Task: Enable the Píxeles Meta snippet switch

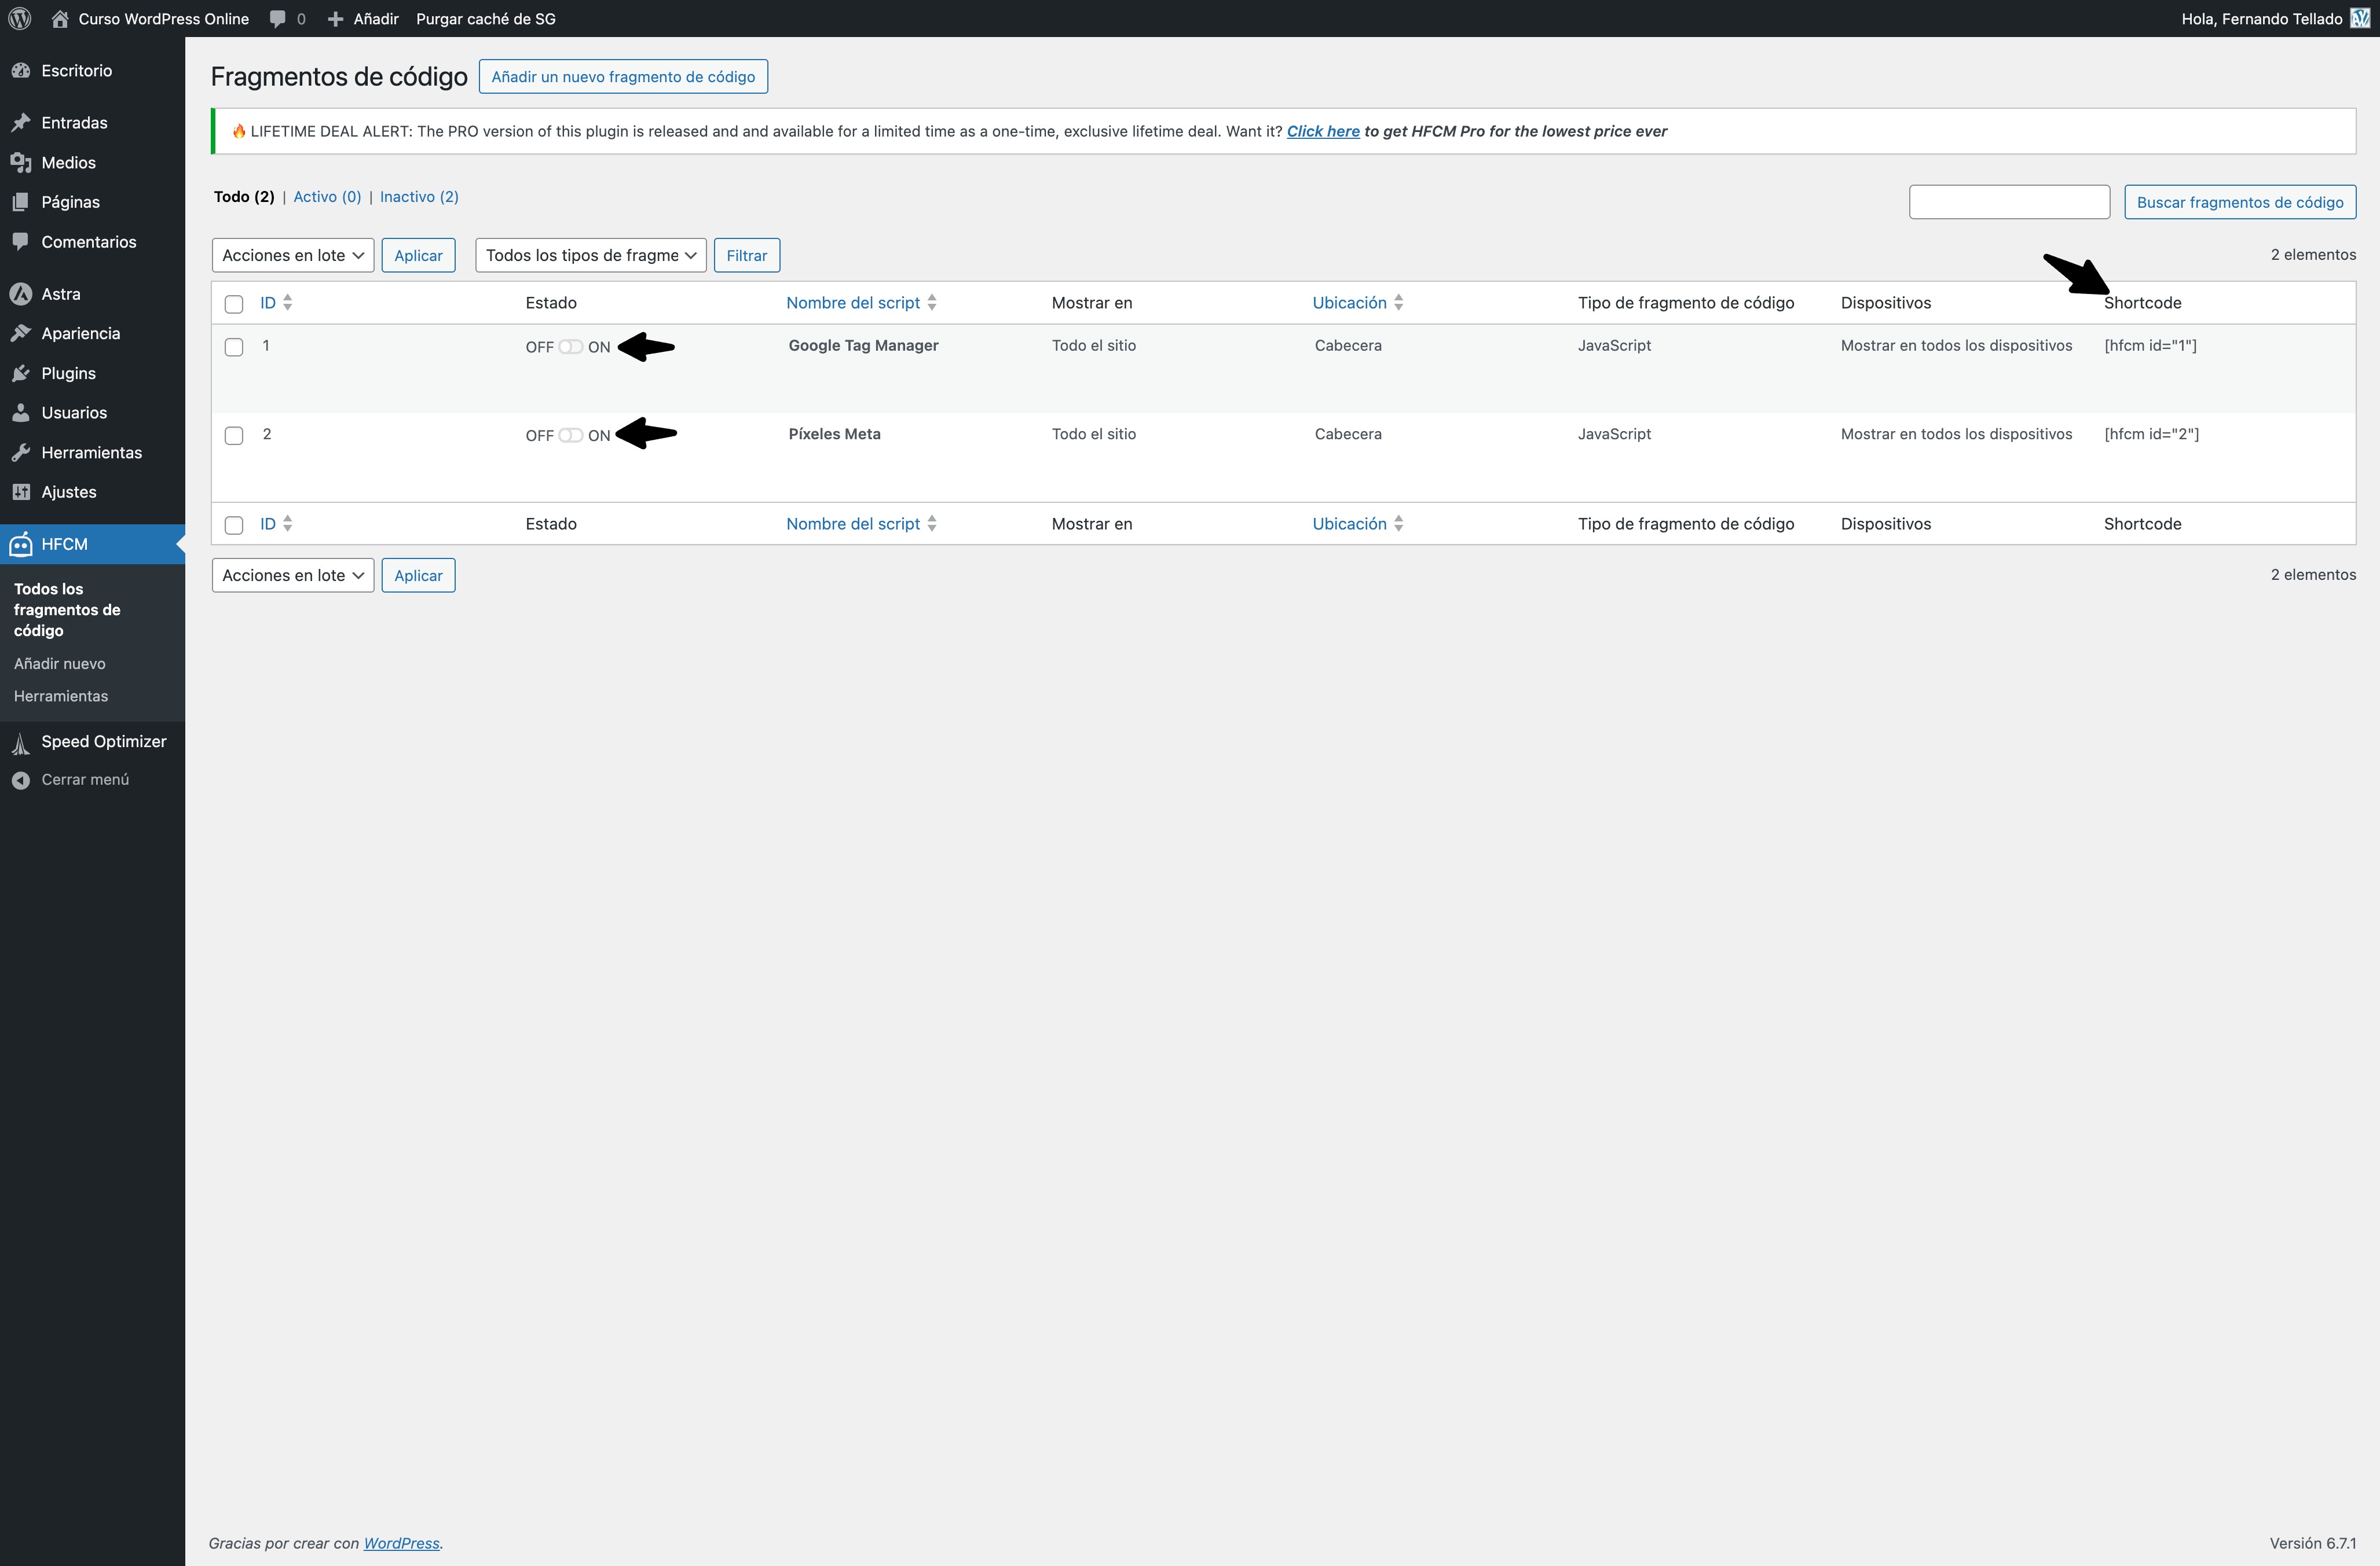Action: pos(570,435)
